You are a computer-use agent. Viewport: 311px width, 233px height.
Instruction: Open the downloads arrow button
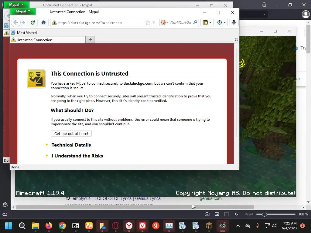(234, 22)
